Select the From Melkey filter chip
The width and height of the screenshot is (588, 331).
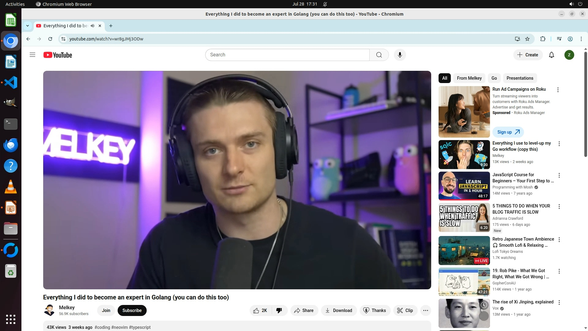[469, 78]
